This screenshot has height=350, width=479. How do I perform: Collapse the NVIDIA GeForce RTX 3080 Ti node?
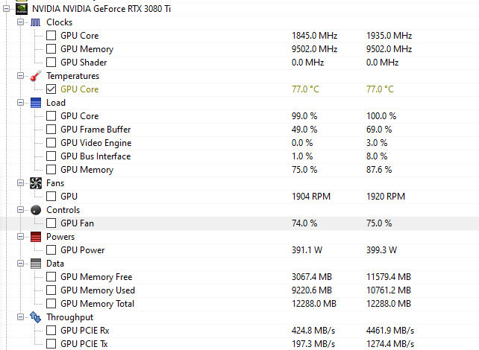pos(7,9)
